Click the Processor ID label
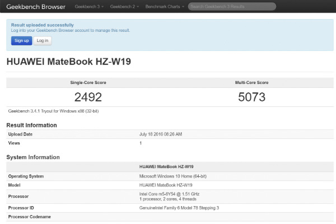336x224 pixels. click(21, 208)
